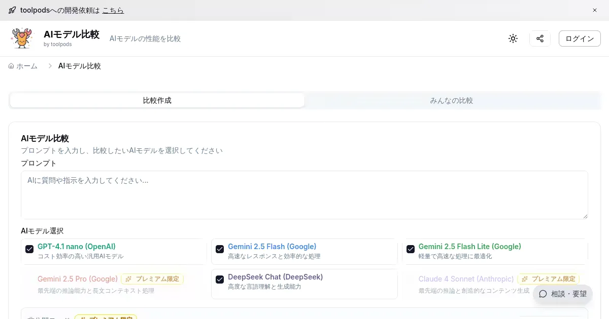The height and width of the screenshot is (319, 609).
Task: Click the rocket icon in banner
Action: pyautogui.click(x=12, y=10)
